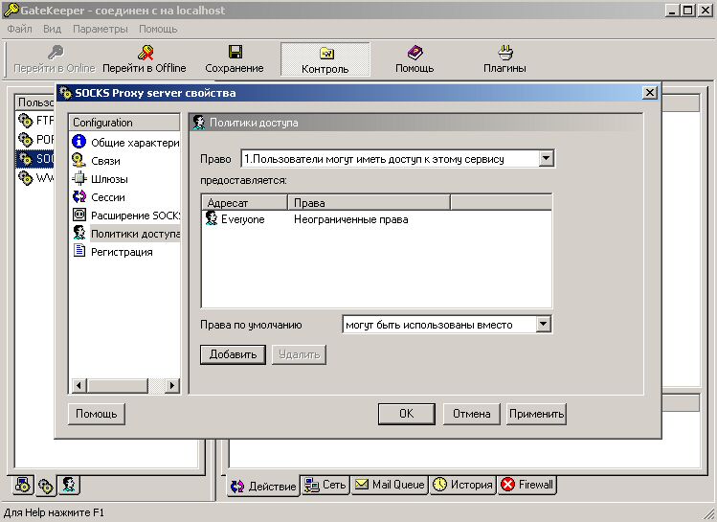Click the Политики доступа person icon in sidebar
Image resolution: width=717 pixels, height=522 pixels.
point(79,233)
